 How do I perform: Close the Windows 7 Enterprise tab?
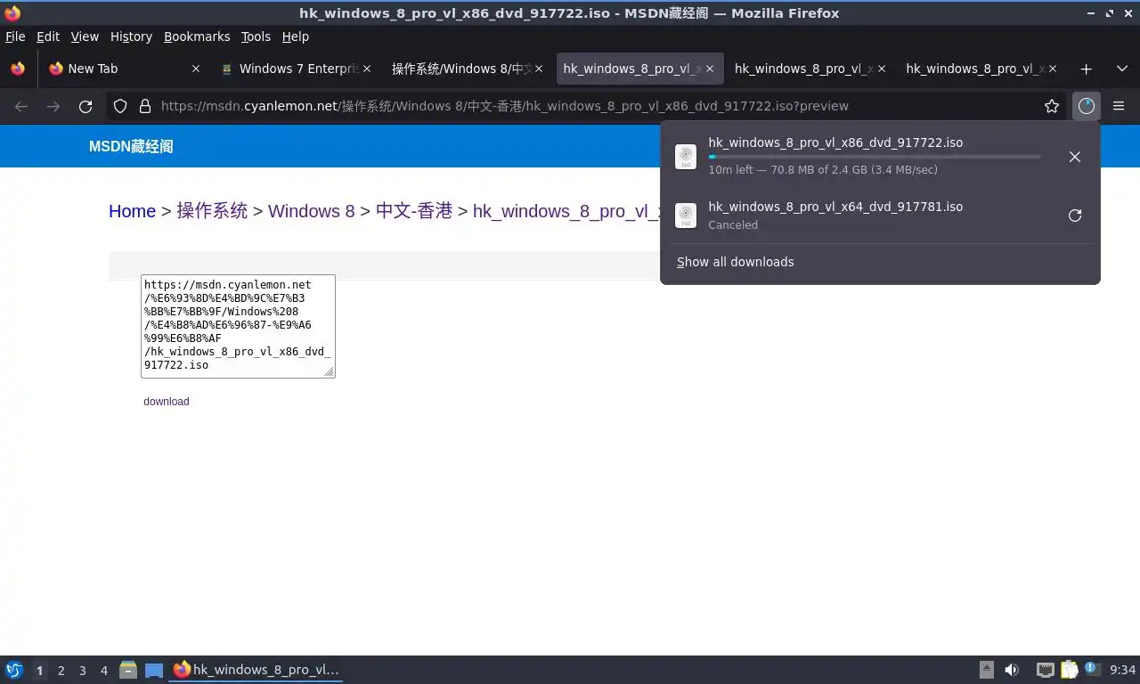tap(367, 69)
